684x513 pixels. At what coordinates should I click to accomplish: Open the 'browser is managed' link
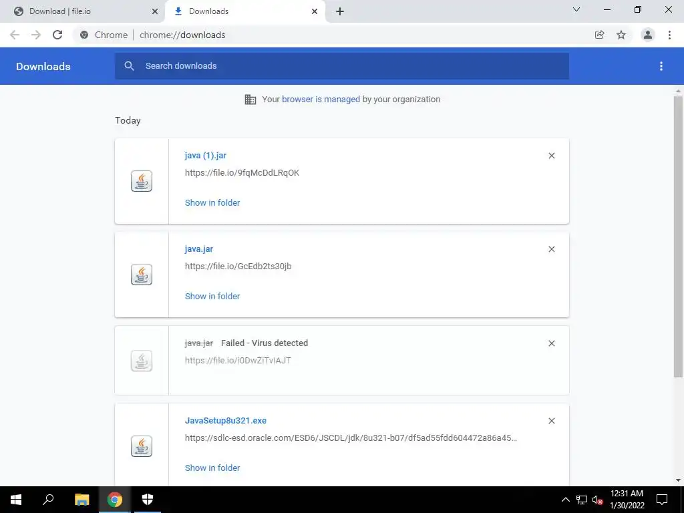point(321,100)
